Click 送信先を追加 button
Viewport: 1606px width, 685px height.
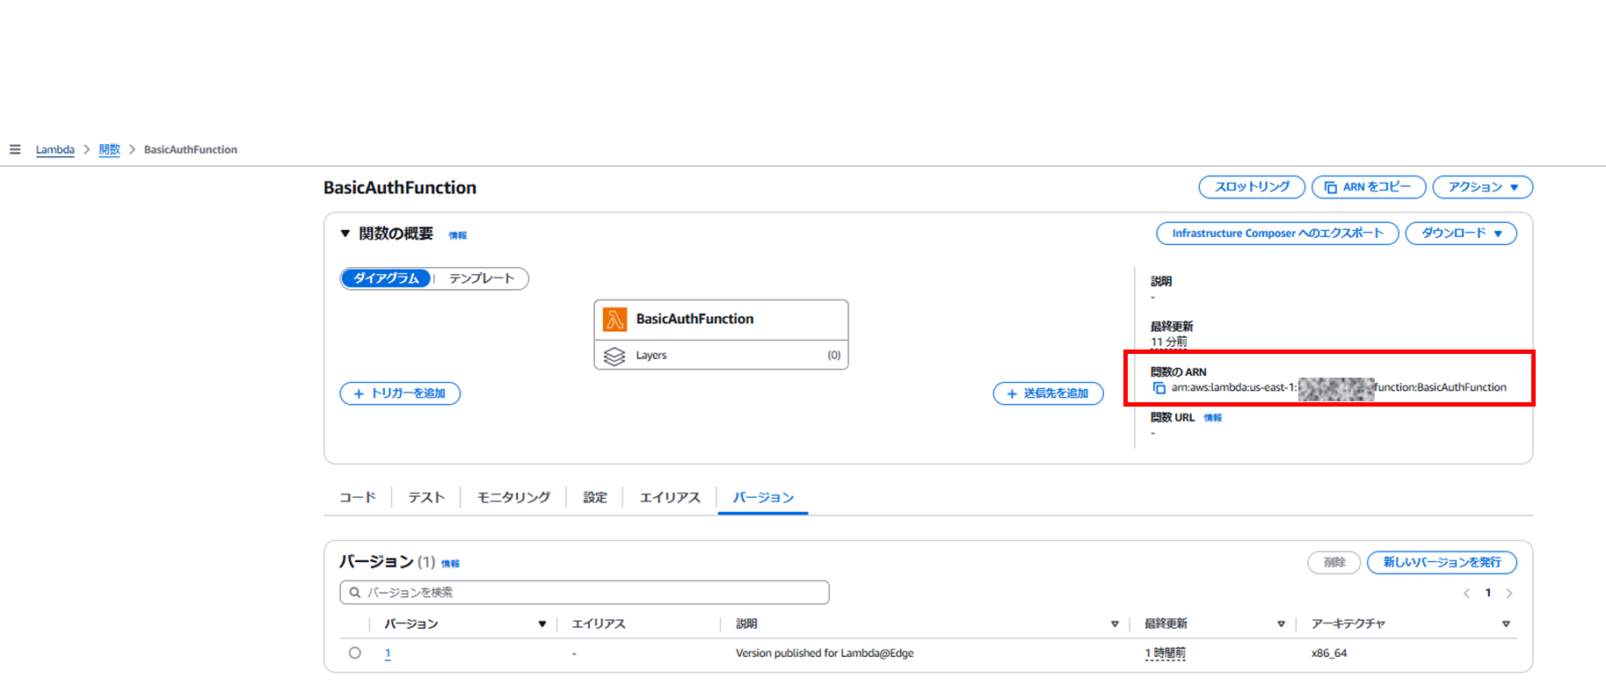point(1048,393)
